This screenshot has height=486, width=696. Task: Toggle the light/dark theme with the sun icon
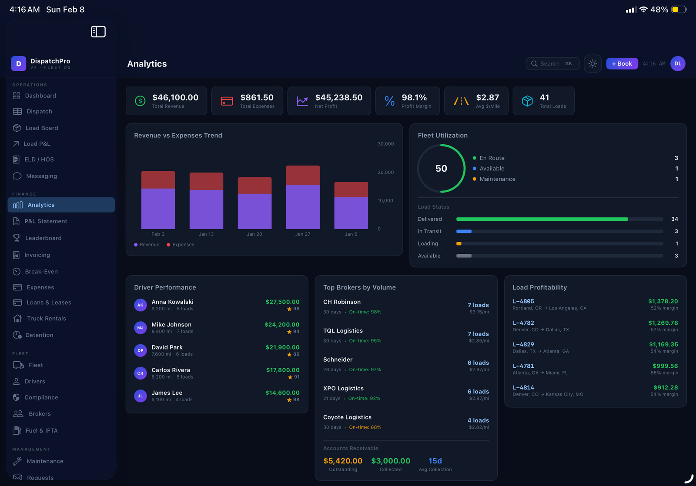(592, 63)
